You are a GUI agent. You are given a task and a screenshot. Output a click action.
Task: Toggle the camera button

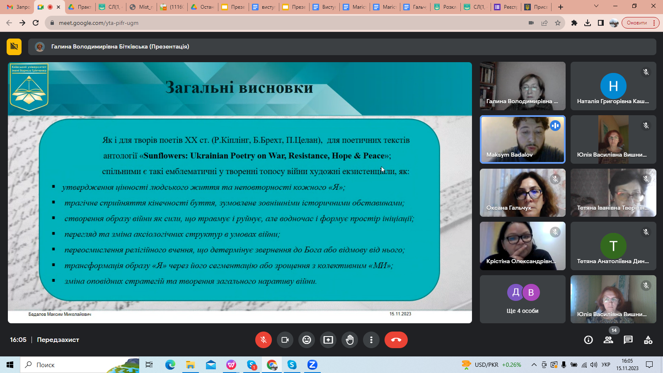coord(285,340)
